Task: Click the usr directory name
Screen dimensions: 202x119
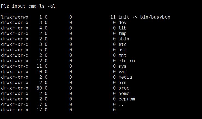Action: (x=122, y=50)
